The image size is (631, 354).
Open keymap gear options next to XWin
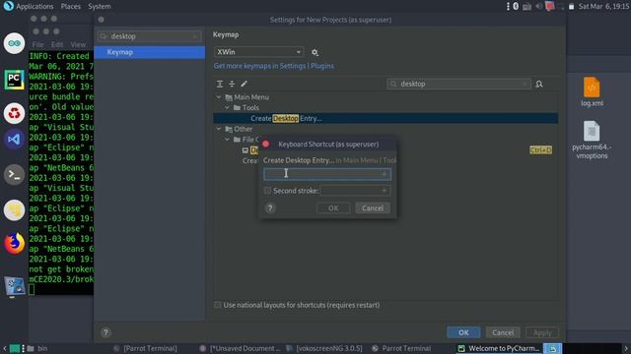point(315,52)
